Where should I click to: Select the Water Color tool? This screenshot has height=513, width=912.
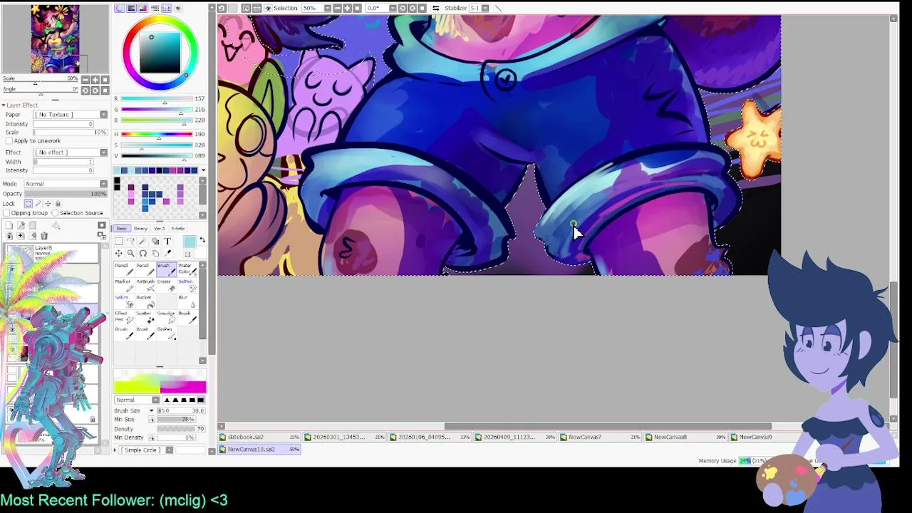(x=187, y=269)
